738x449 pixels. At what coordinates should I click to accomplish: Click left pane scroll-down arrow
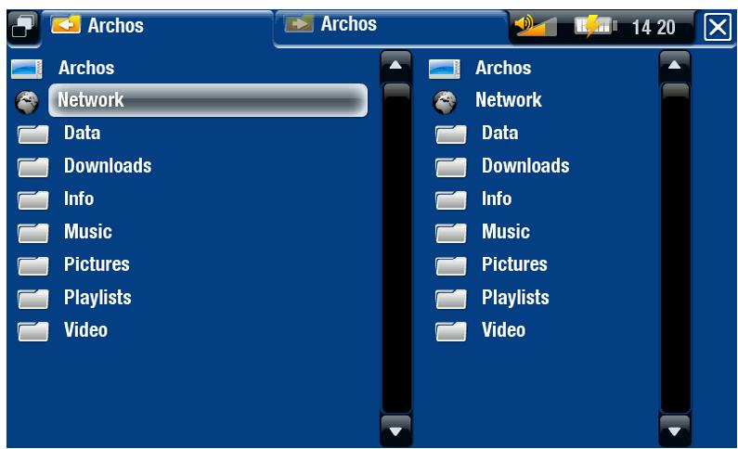click(x=395, y=430)
